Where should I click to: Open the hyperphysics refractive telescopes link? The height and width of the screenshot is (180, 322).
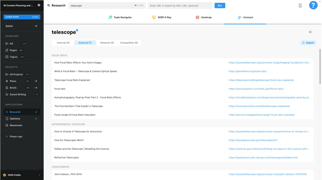(263, 158)
